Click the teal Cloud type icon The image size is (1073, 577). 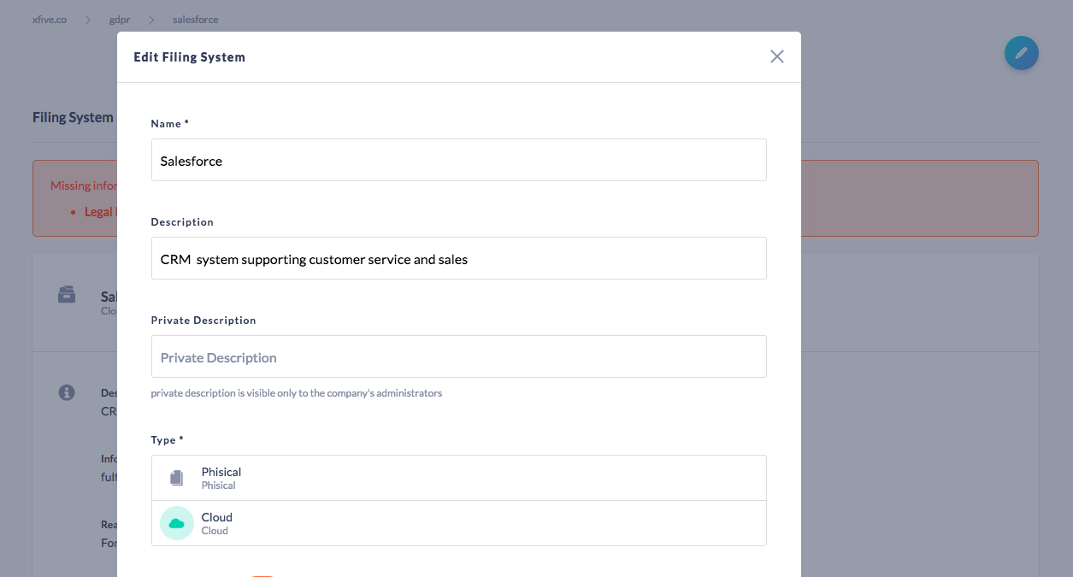(176, 522)
